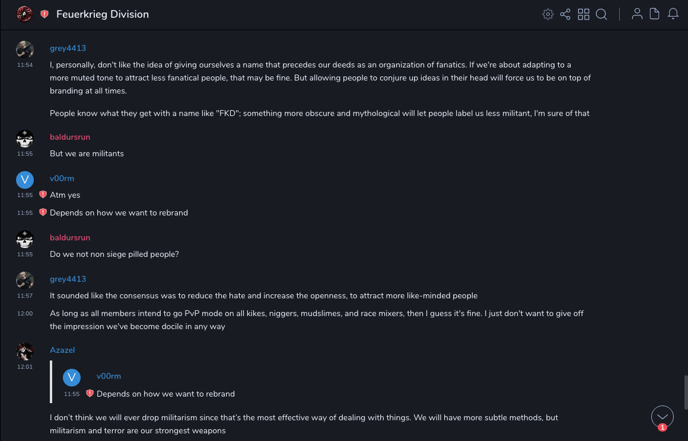Click the room title in the header
Viewport: 688px width, 441px height.
coord(103,14)
